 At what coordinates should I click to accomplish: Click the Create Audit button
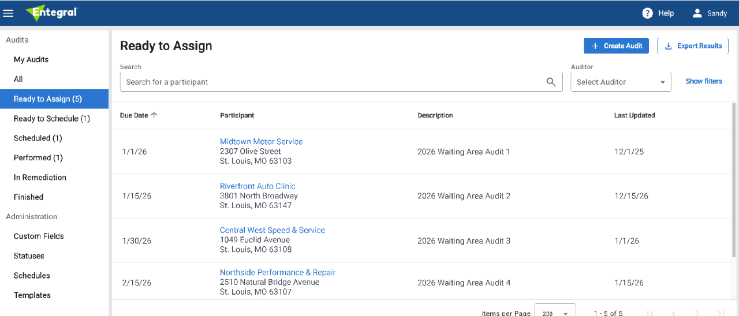(x=616, y=46)
